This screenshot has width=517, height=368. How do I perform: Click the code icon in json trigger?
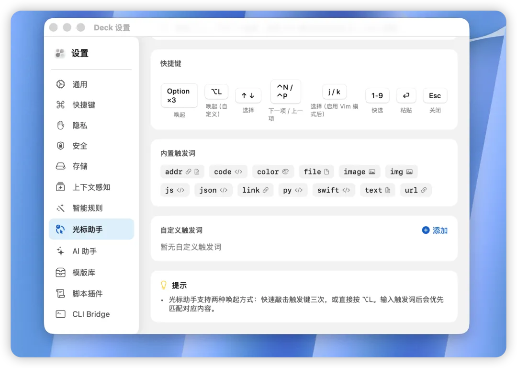(x=224, y=190)
